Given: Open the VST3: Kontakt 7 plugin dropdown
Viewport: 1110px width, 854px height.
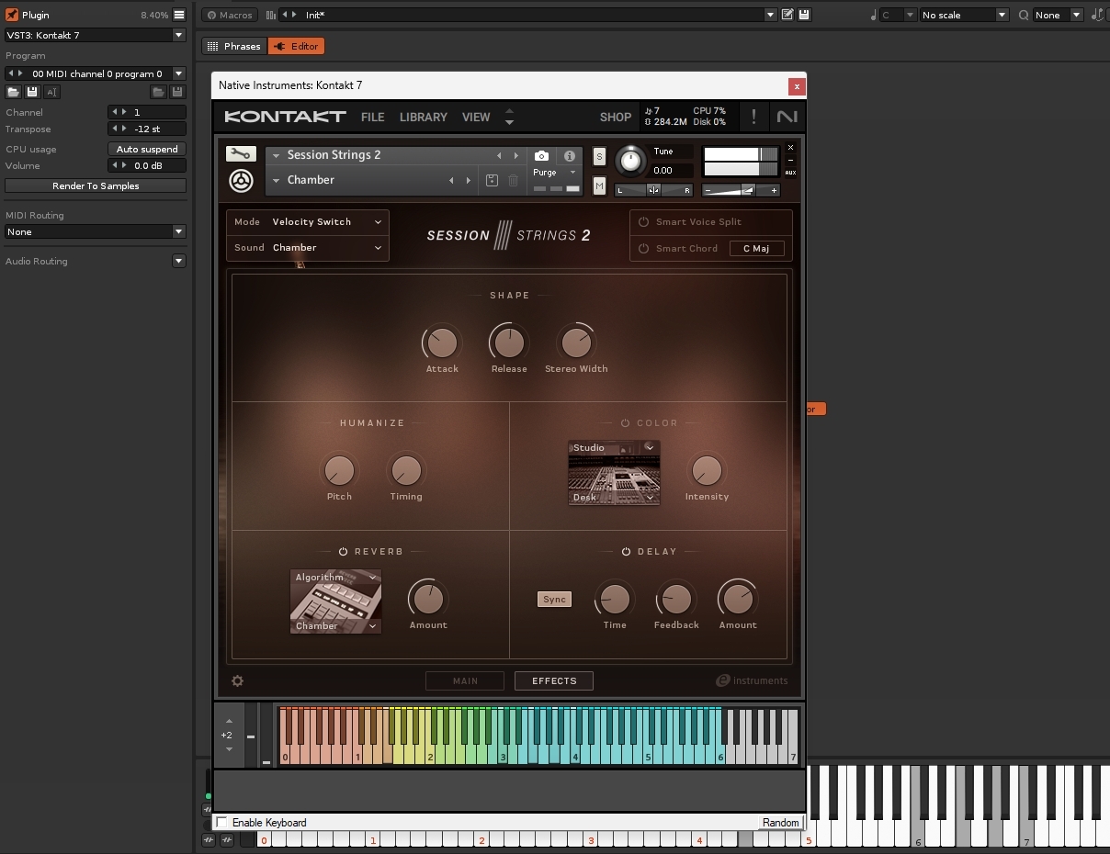Looking at the screenshot, I should 96,35.
